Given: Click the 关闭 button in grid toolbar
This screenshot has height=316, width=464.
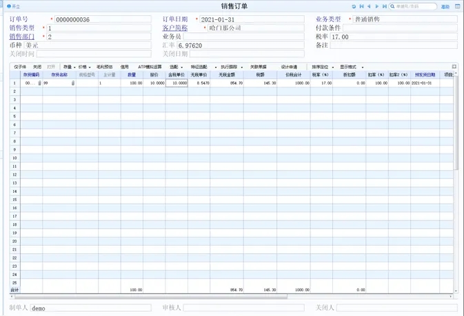Looking at the screenshot, I should click(x=37, y=67).
